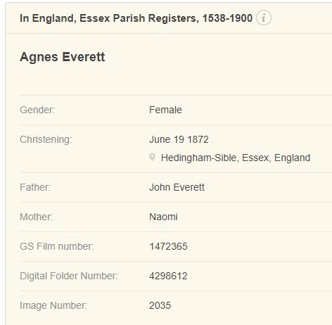
Task: Click the Gender value Female
Action: pos(165,110)
